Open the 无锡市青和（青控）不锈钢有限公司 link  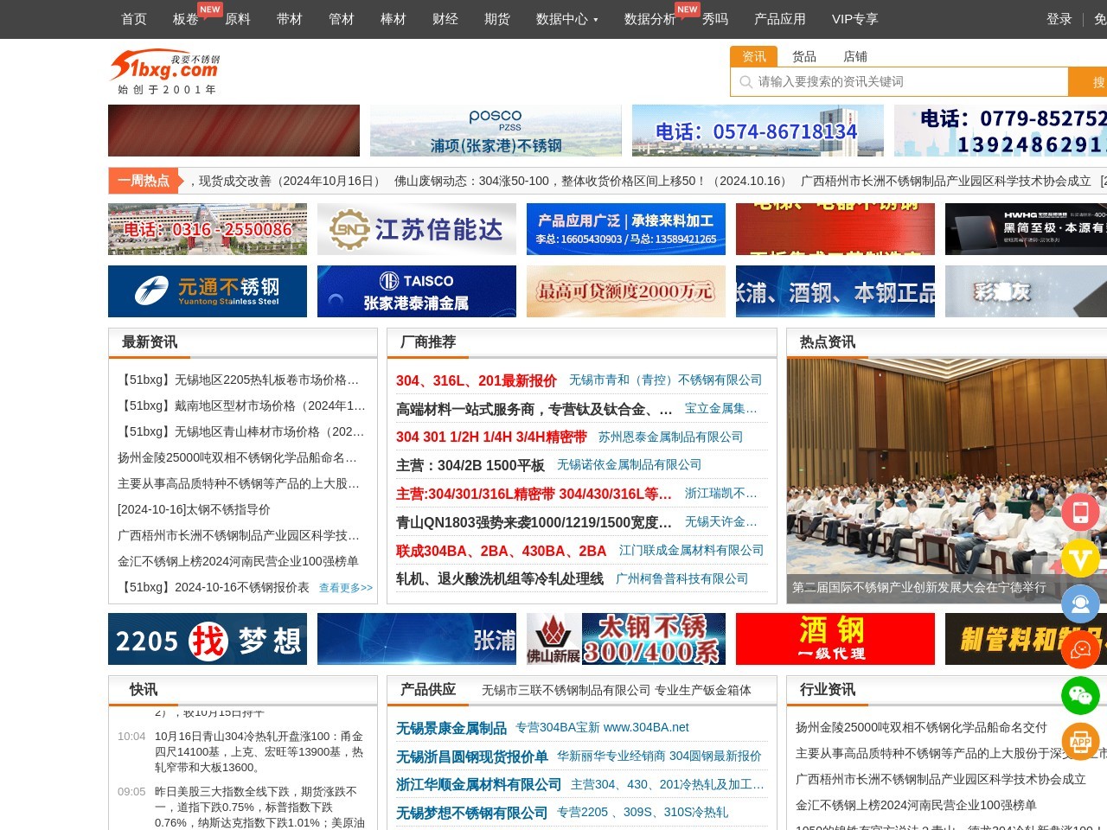[x=665, y=380]
